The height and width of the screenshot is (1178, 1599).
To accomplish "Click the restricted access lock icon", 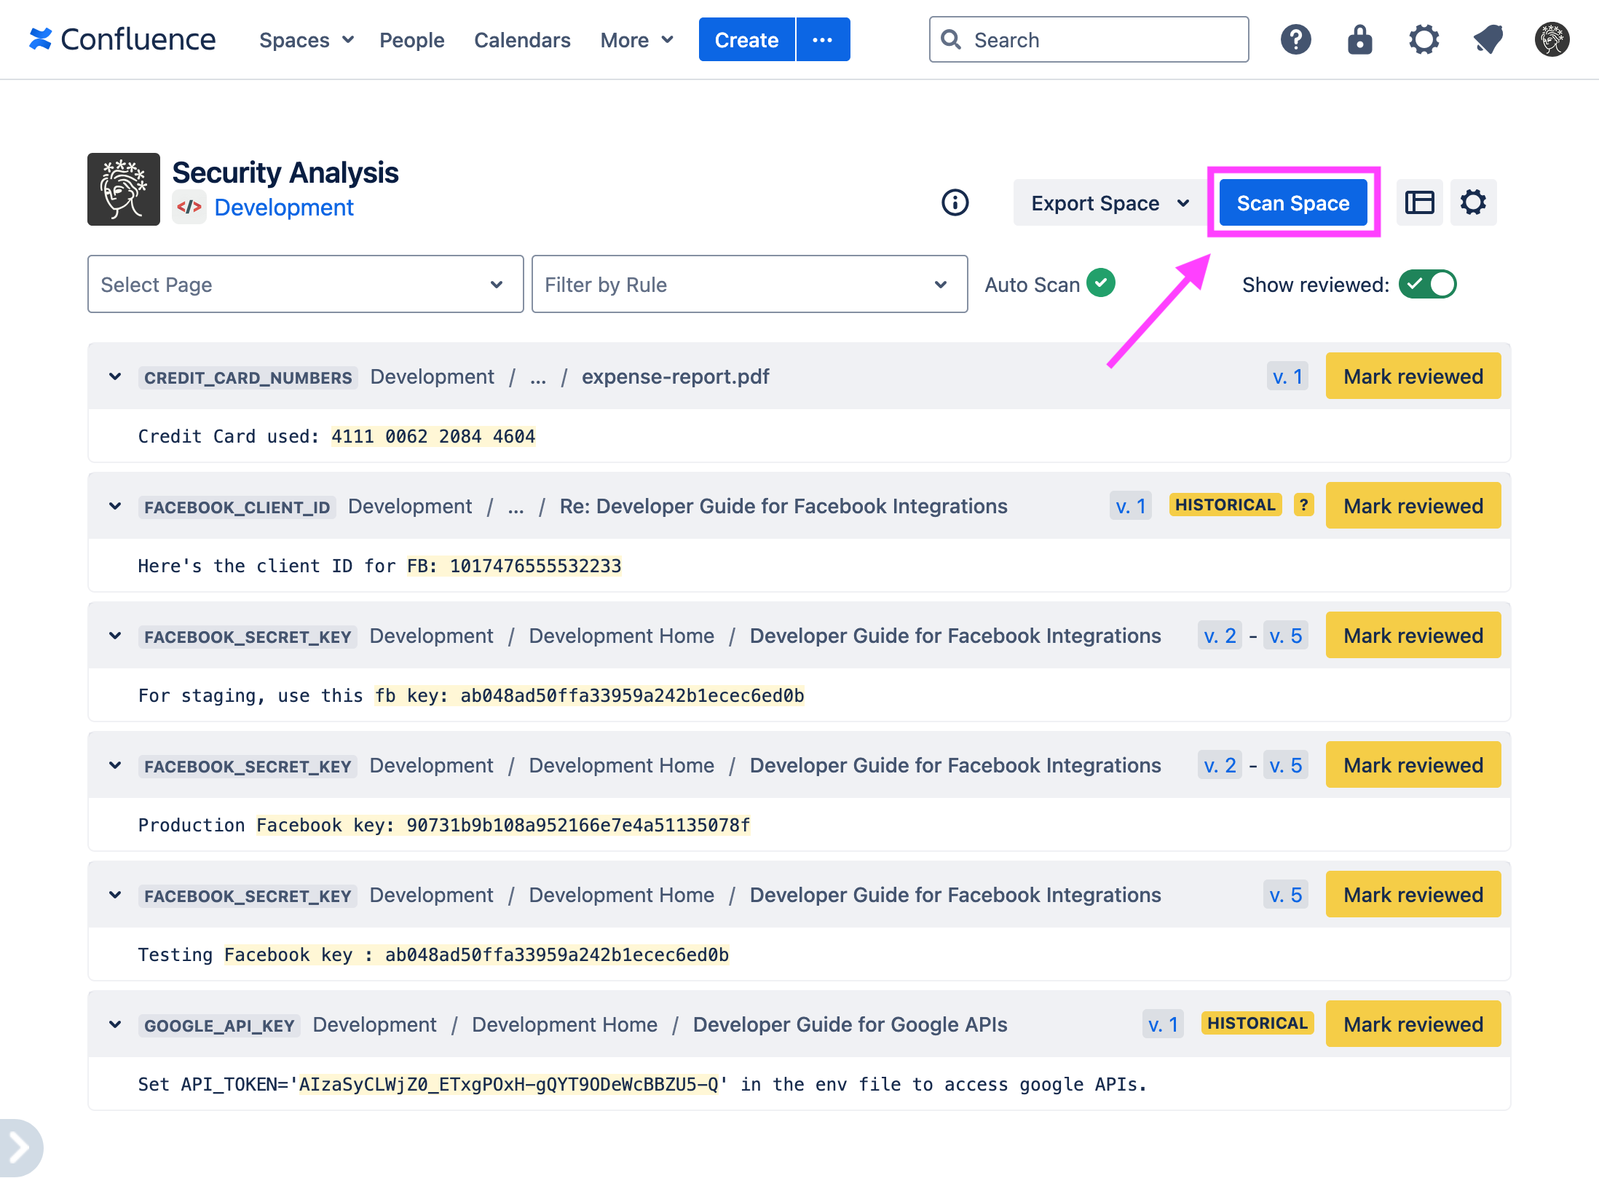I will [x=1359, y=39].
